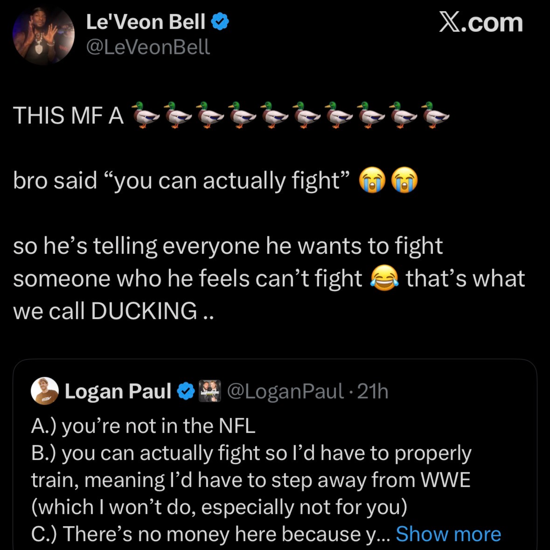Open the @LoganPaul handle
Screen dimensions: 550x550
[x=285, y=391]
